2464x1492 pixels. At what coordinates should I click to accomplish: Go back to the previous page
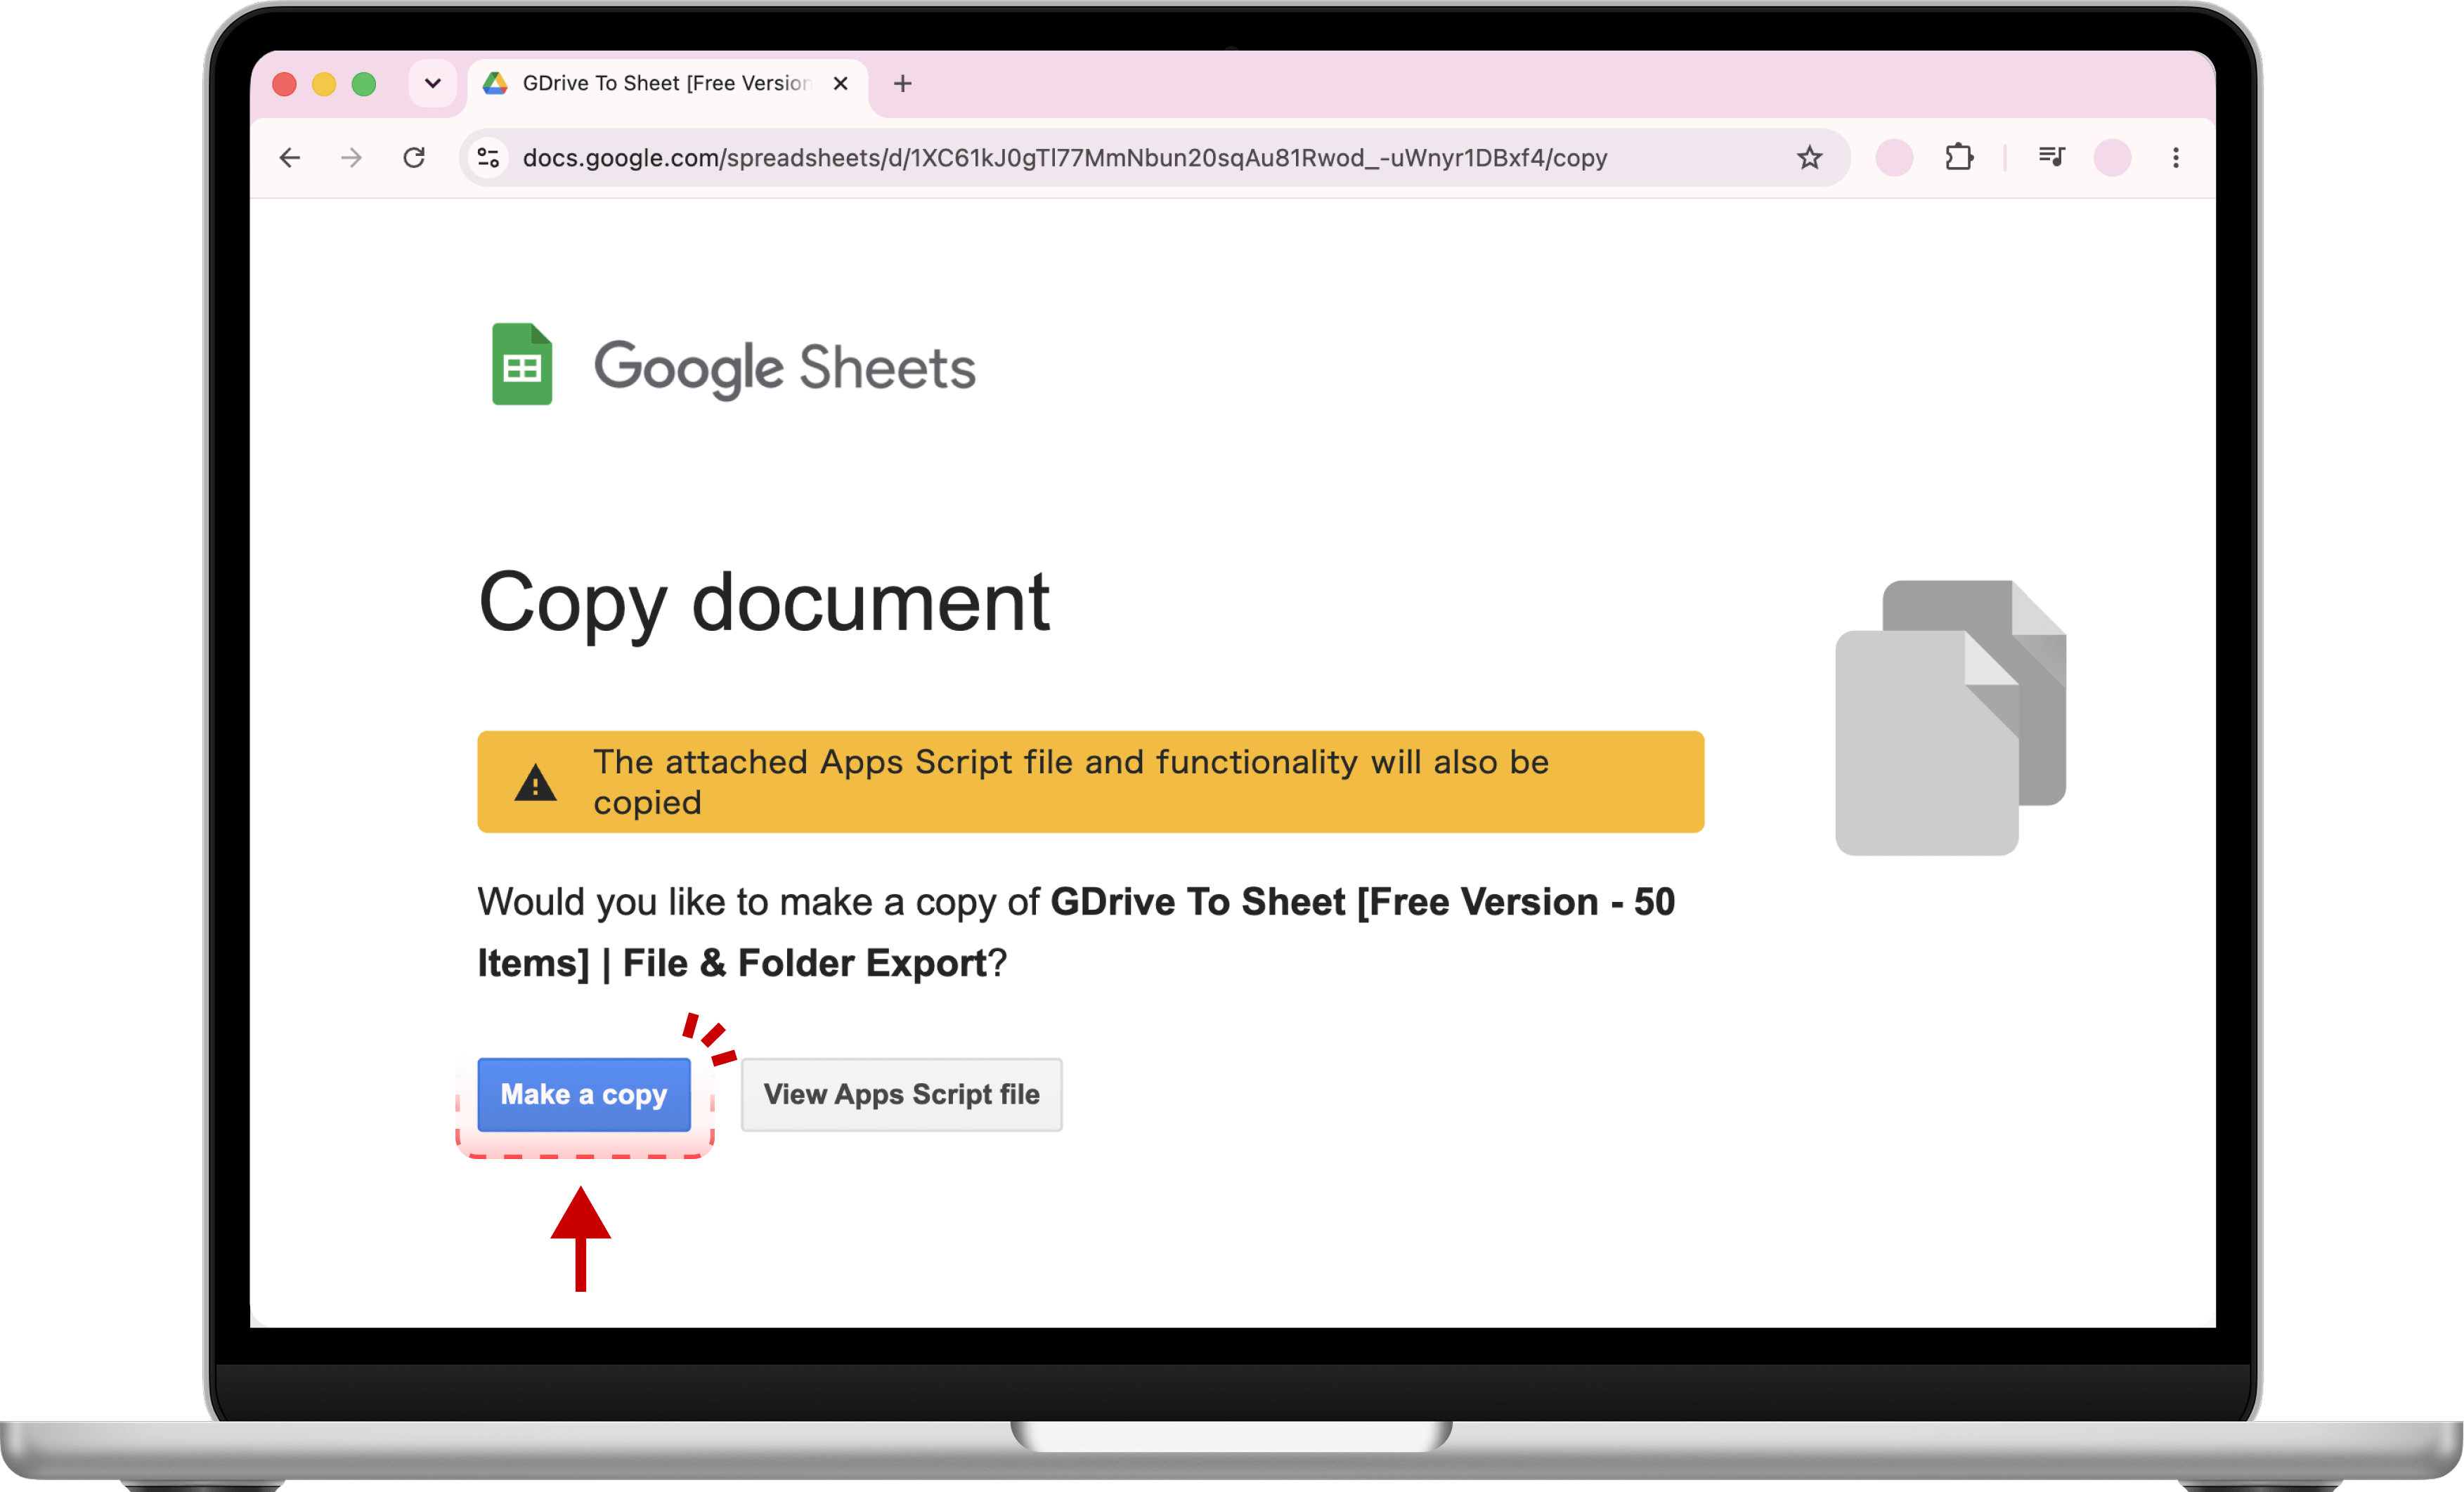point(290,158)
